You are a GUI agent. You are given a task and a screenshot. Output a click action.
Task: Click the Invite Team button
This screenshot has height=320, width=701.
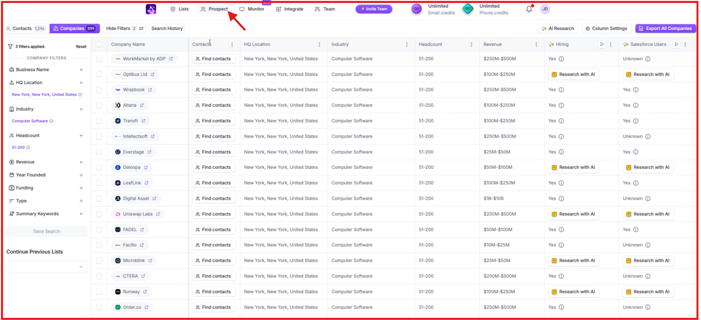tap(374, 9)
